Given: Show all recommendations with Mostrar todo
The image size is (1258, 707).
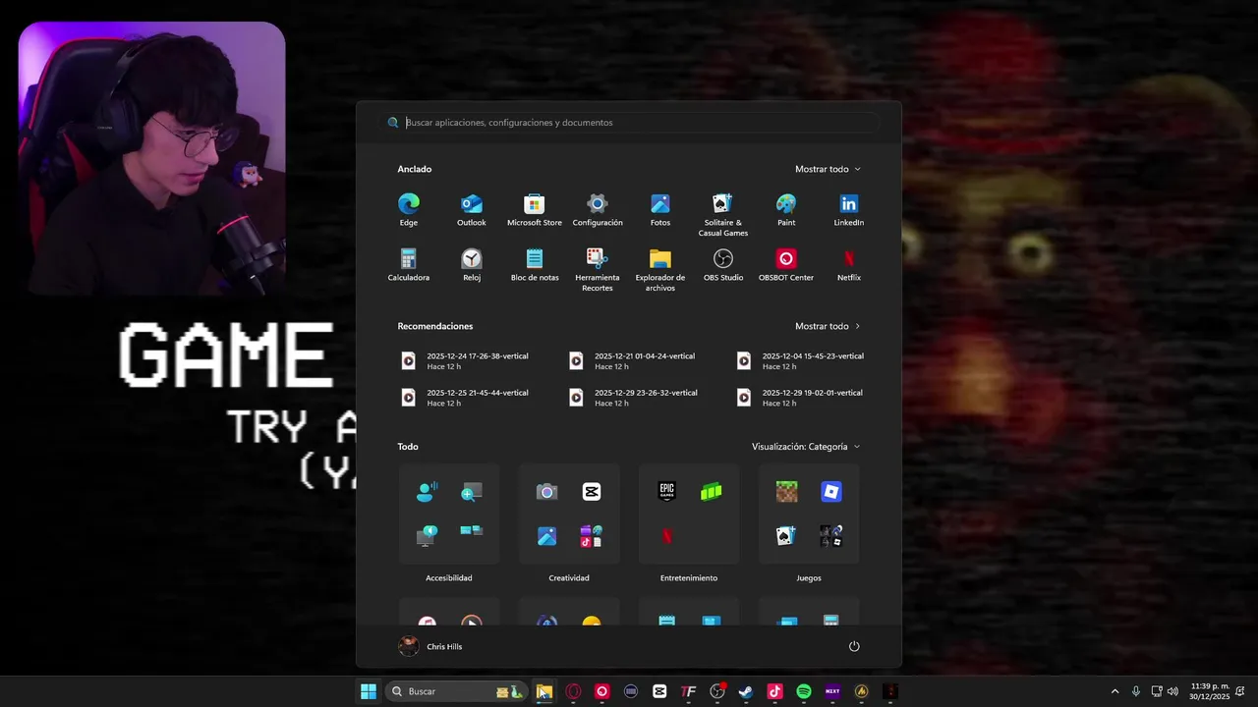Looking at the screenshot, I should click(x=828, y=326).
